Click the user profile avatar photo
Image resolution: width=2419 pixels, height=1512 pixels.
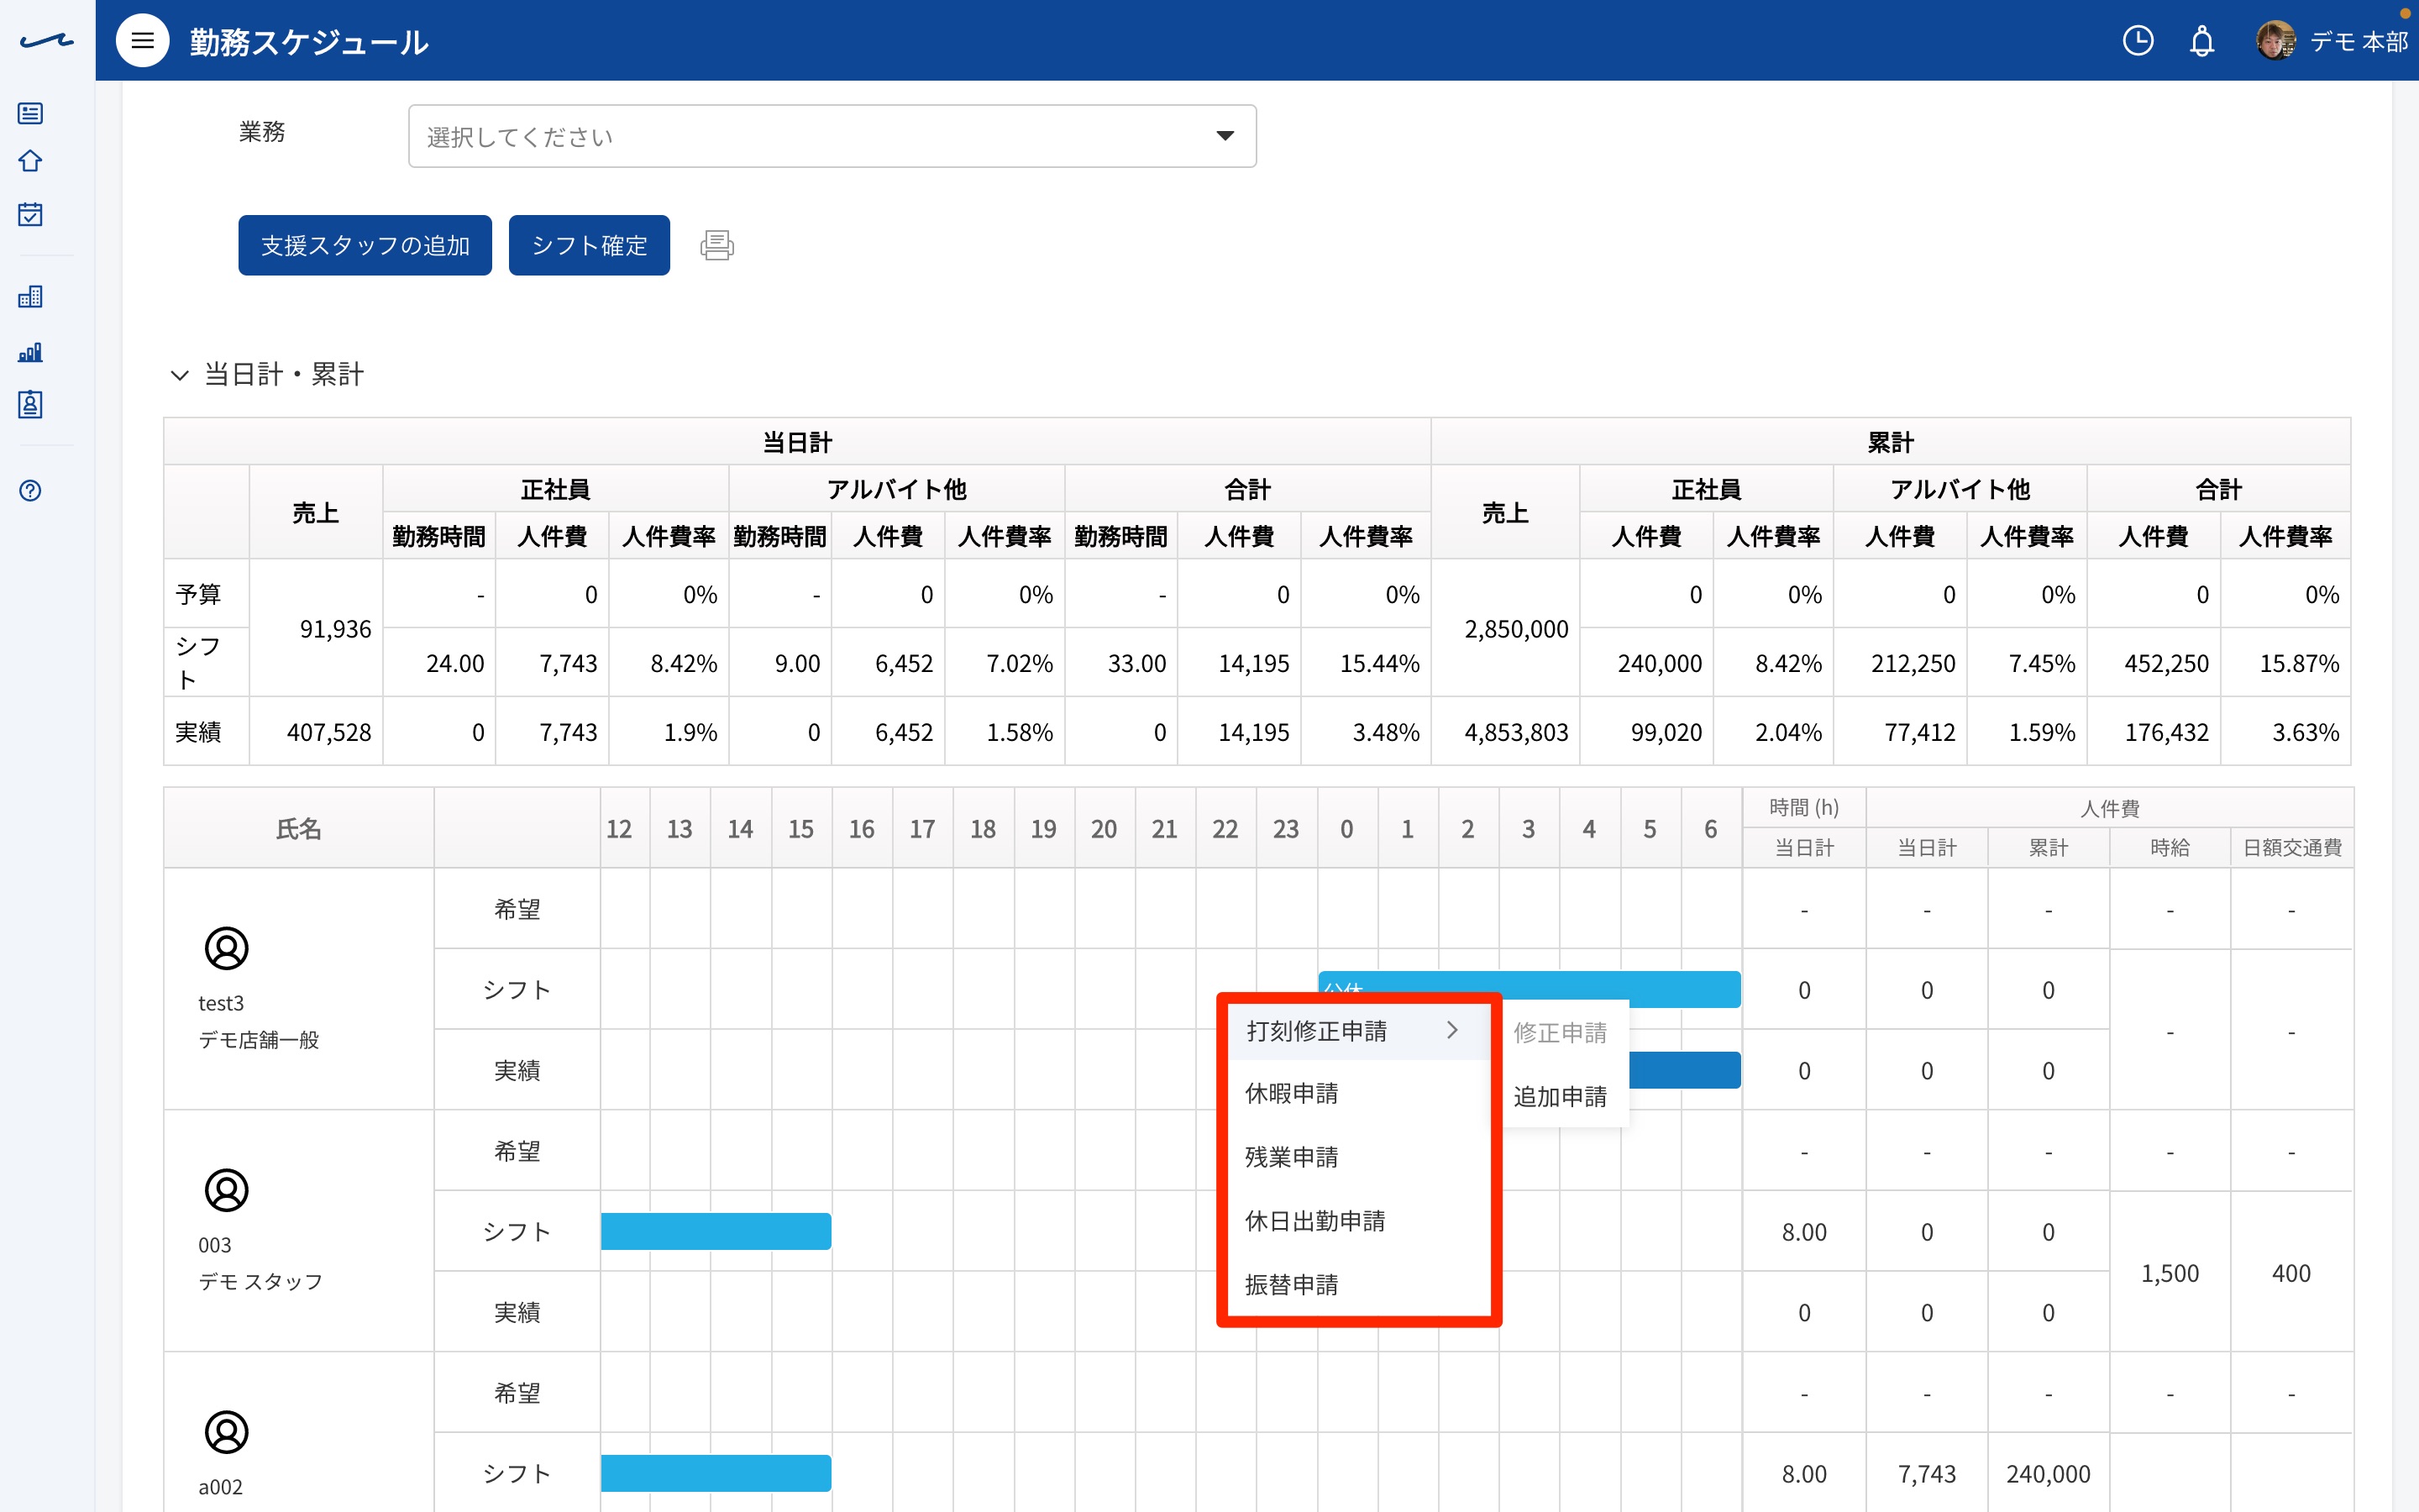[x=2275, y=41]
